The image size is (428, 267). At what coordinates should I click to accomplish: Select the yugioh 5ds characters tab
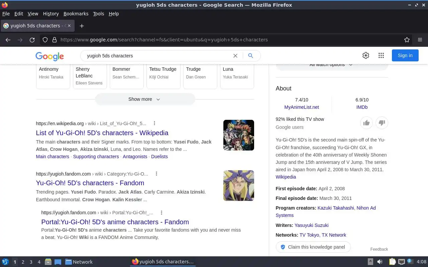tap(37, 26)
